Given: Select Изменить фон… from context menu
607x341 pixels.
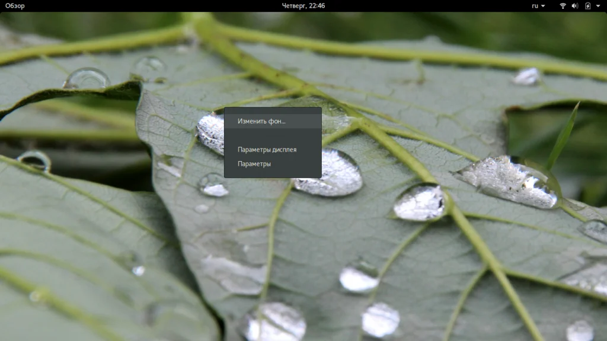Looking at the screenshot, I should pyautogui.click(x=273, y=121).
